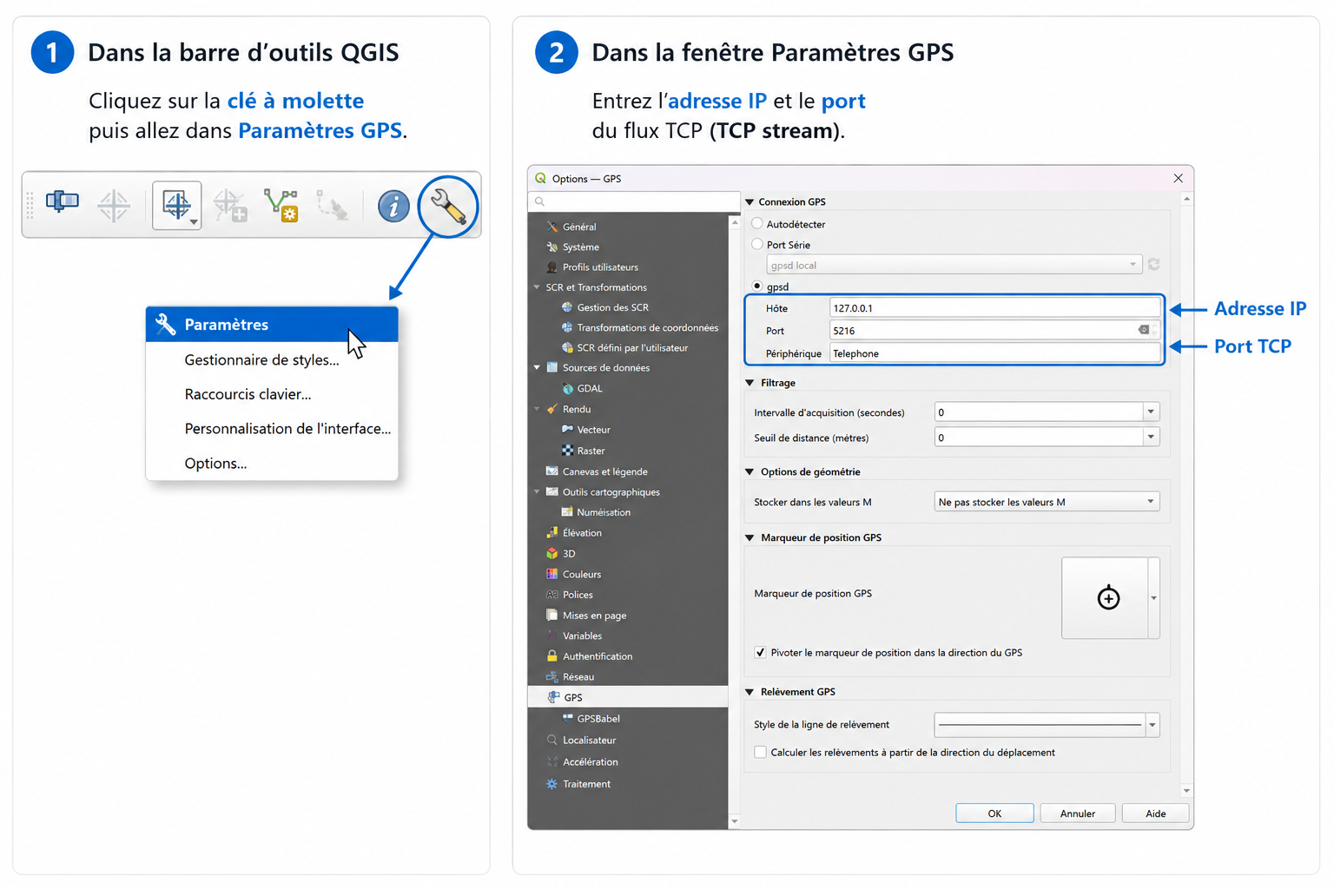Open Gestionnaire de styles menu entry
Viewport: 1334px width, 889px height.
pyautogui.click(x=272, y=359)
